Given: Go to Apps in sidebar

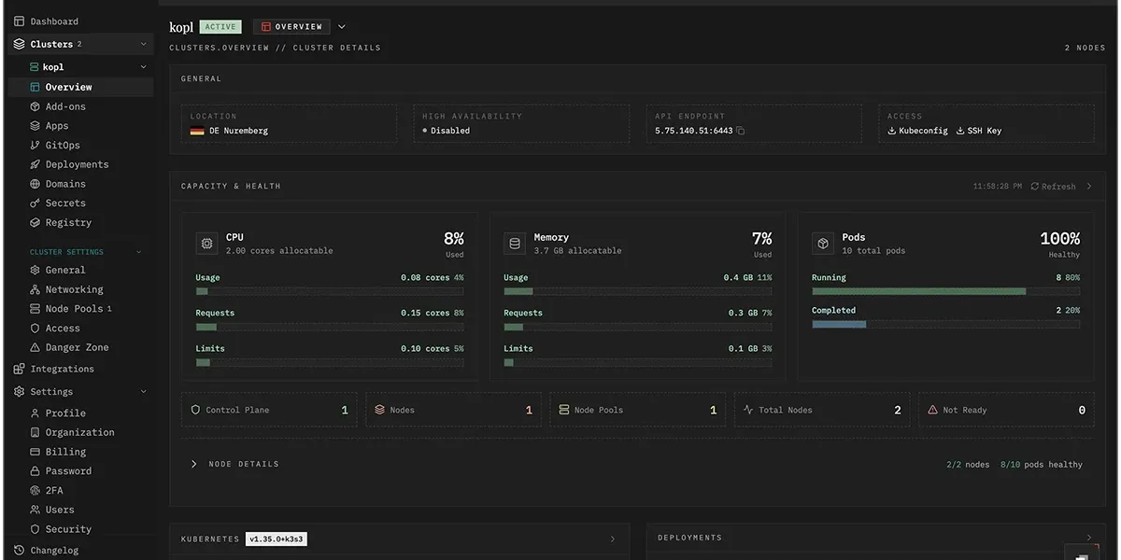Looking at the screenshot, I should tap(57, 126).
